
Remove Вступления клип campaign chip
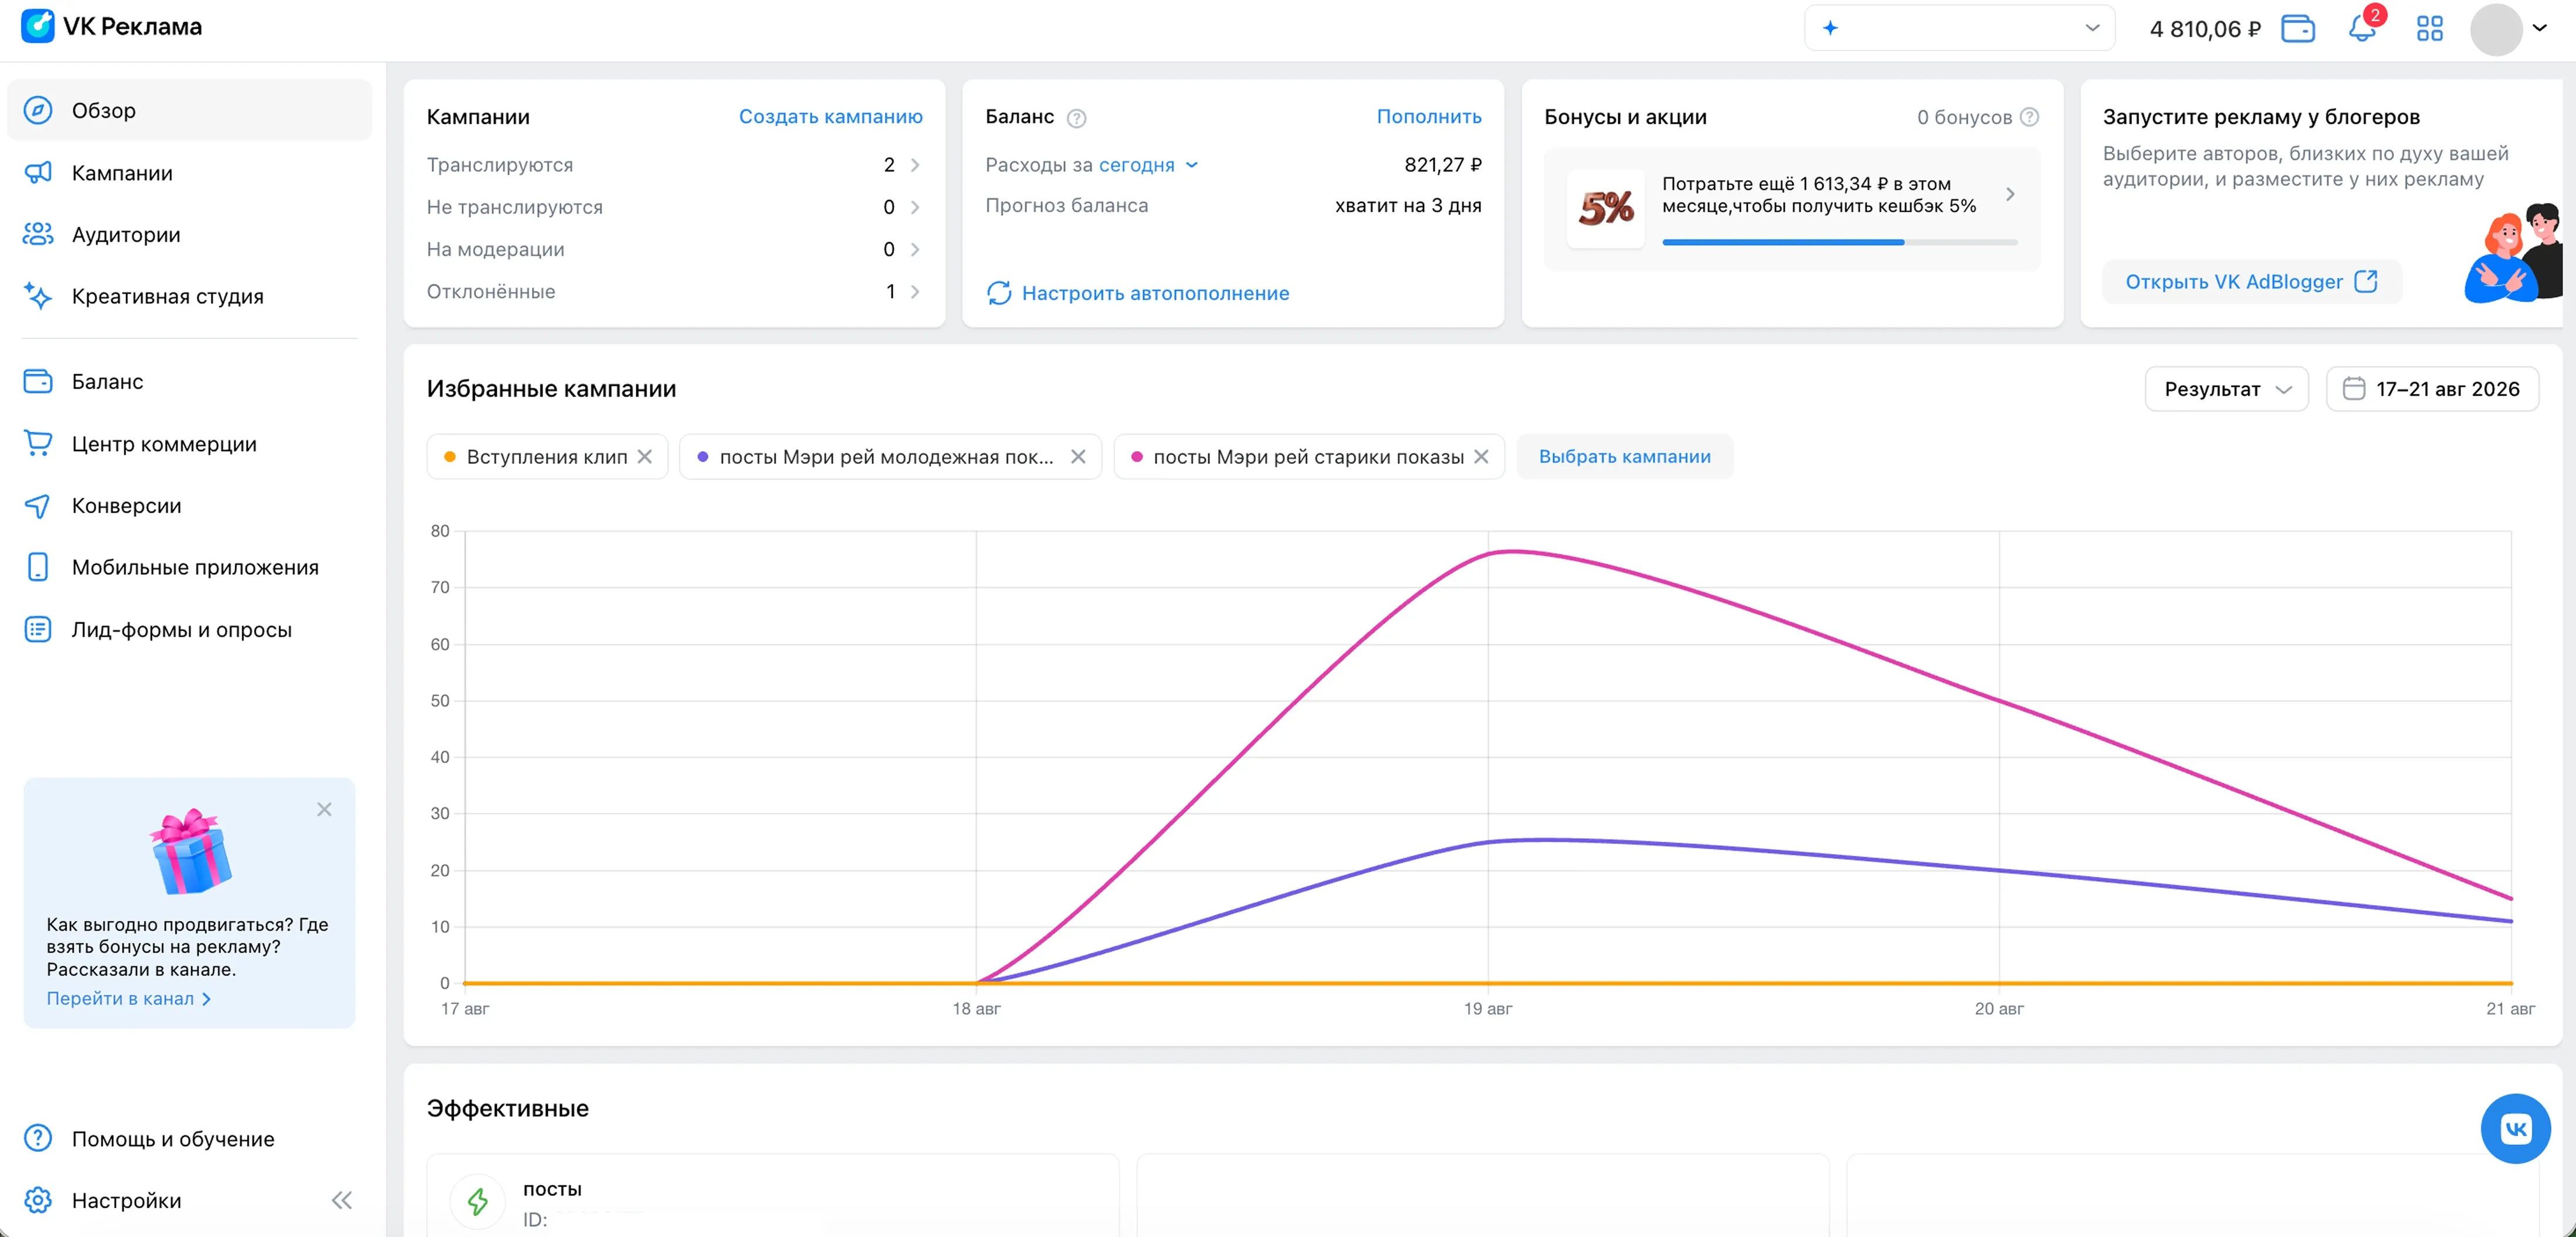pyautogui.click(x=645, y=457)
